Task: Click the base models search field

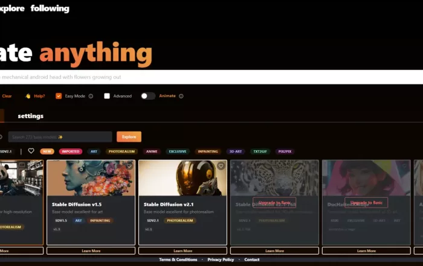Action: [60, 137]
